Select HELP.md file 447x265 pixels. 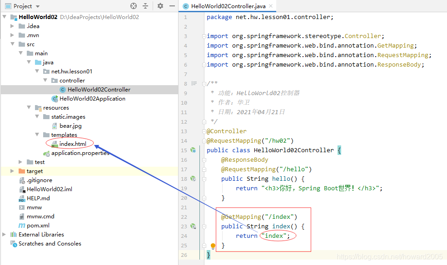coord(38,198)
